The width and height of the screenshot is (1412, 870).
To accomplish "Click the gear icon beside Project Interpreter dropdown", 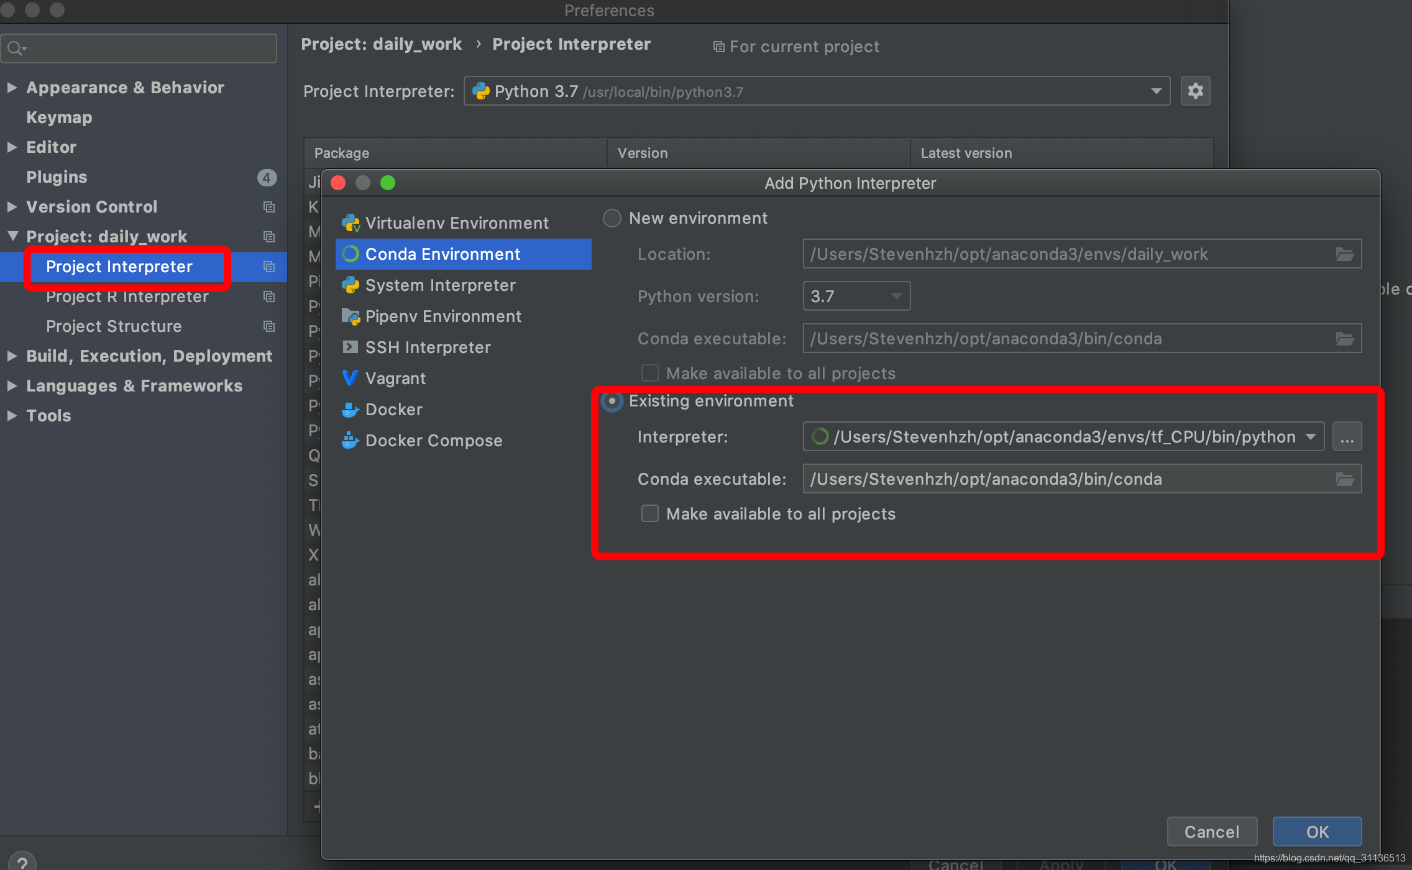I will (1195, 91).
